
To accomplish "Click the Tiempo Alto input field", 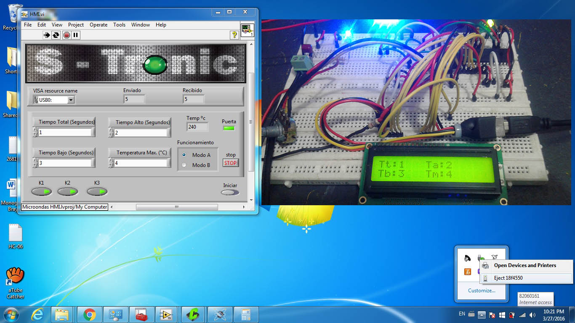I will pyautogui.click(x=141, y=132).
